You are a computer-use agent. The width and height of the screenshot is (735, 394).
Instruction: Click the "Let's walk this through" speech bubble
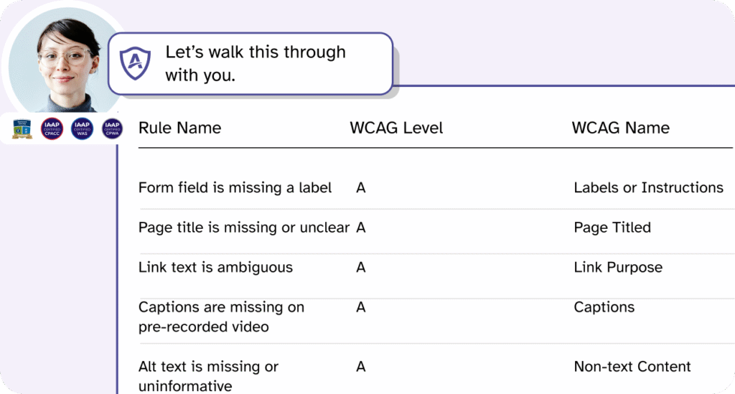[255, 63]
